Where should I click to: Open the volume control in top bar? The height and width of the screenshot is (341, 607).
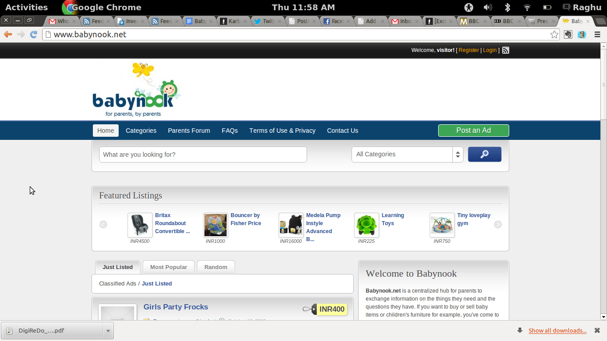pyautogui.click(x=487, y=7)
